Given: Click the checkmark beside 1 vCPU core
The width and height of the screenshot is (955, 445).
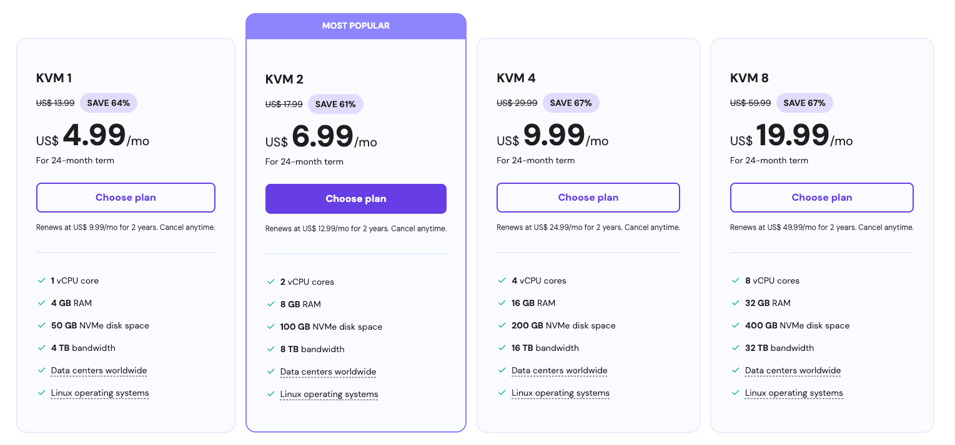Looking at the screenshot, I should click(x=41, y=280).
